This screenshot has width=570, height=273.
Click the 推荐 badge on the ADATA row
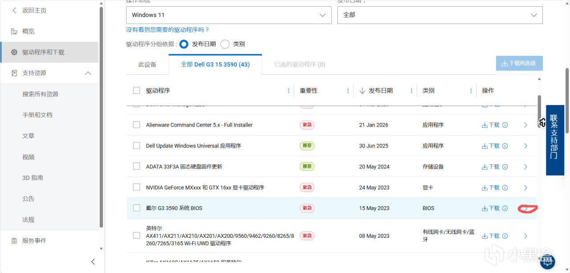pos(307,167)
